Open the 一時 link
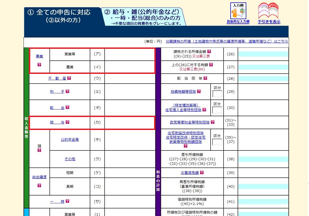309x216 pixels. point(57,201)
